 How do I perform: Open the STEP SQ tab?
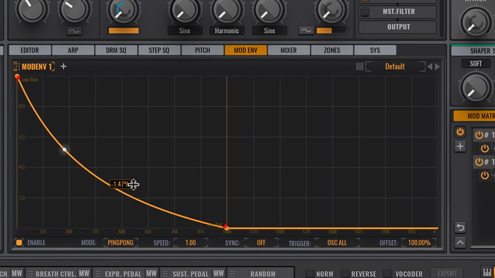coord(159,50)
